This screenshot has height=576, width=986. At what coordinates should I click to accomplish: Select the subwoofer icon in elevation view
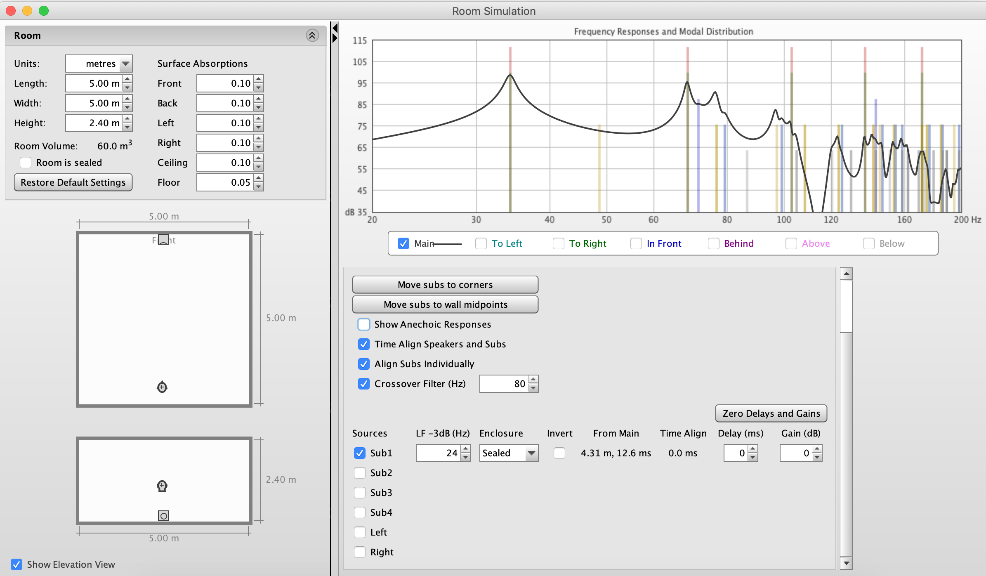(163, 516)
